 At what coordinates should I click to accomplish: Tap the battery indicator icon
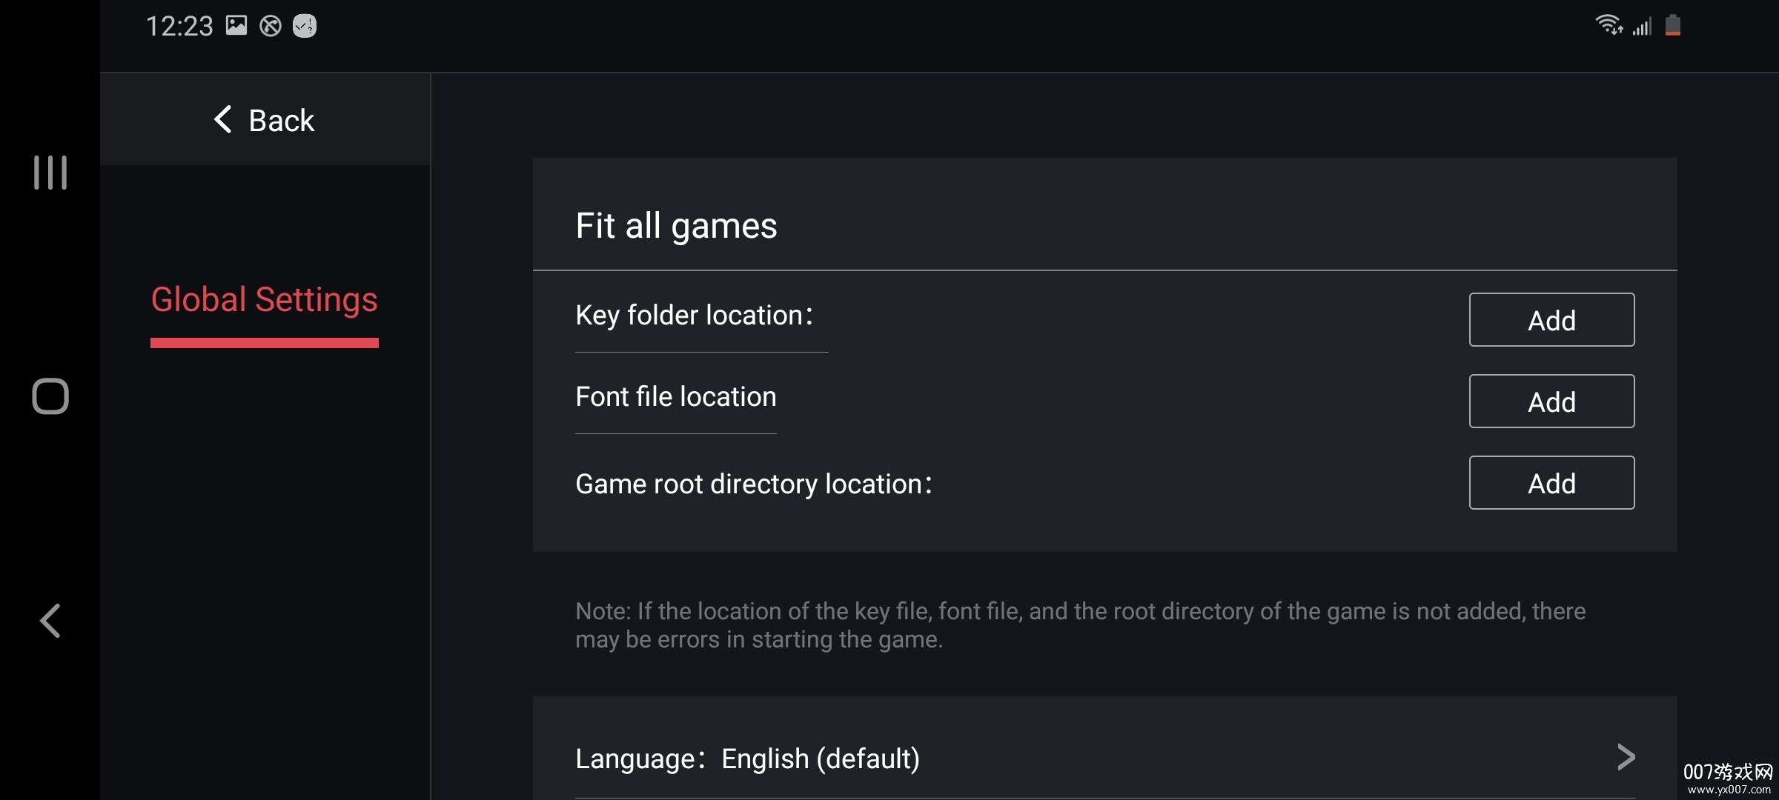pyautogui.click(x=1673, y=26)
